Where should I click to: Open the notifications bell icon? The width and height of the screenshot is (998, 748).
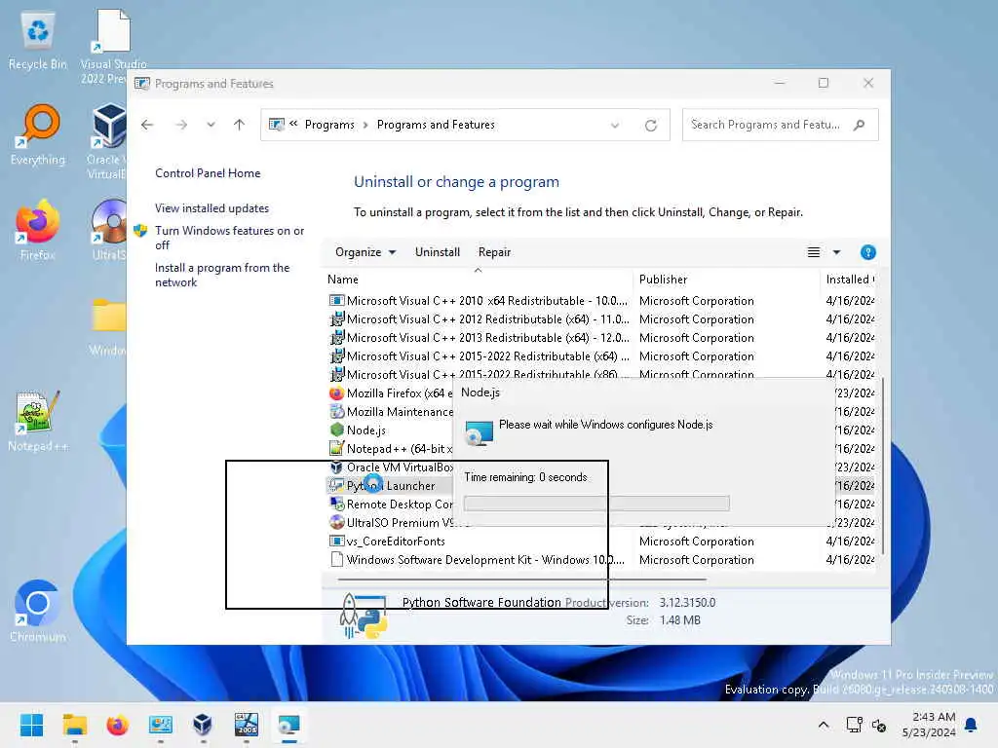(x=971, y=725)
